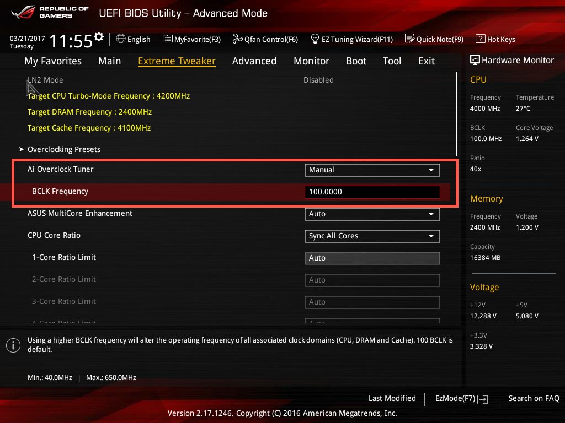Viewport: 565px width, 423px height.
Task: Go to the Advanced tab
Action: click(254, 61)
